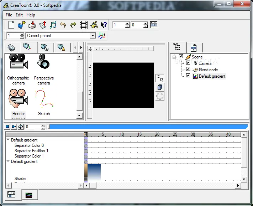Viewport: 253px width, 206px height.
Task: Click the Redo arrow icon
Action: [x=73, y=25]
